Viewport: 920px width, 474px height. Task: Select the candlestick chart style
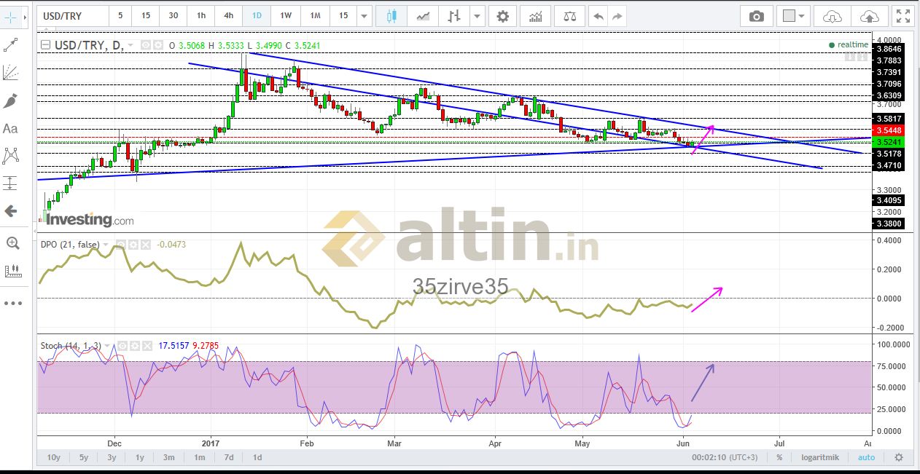391,15
